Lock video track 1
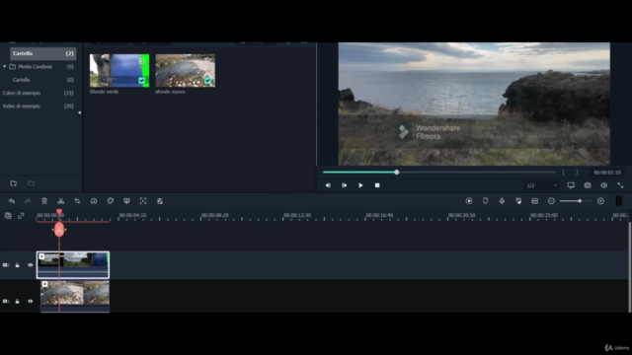The width and height of the screenshot is (632, 355). point(18,301)
